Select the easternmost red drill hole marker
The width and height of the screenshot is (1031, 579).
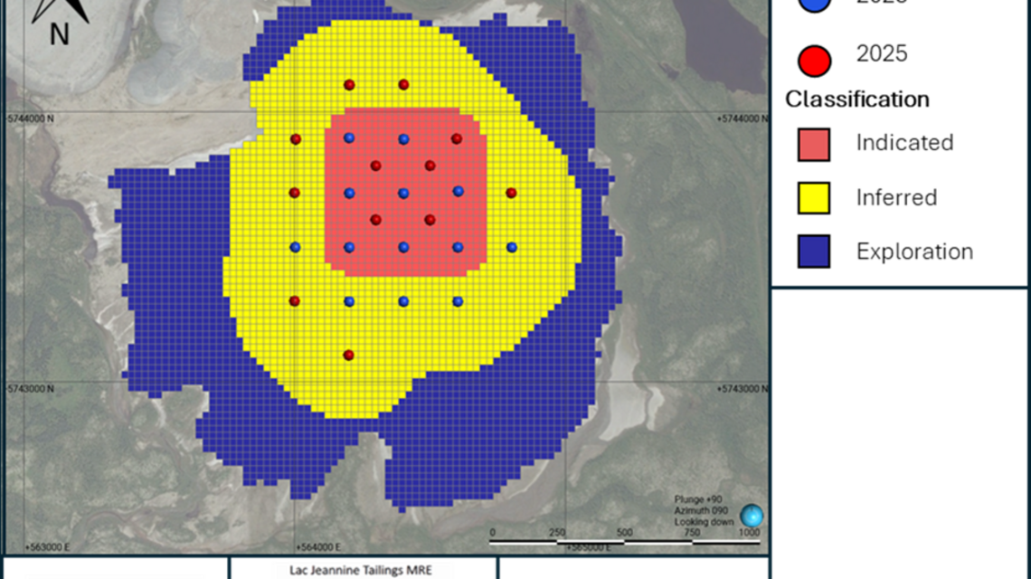coord(512,193)
